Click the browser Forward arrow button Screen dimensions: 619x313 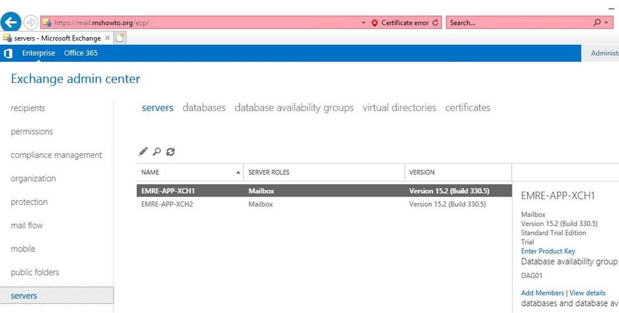coord(30,22)
